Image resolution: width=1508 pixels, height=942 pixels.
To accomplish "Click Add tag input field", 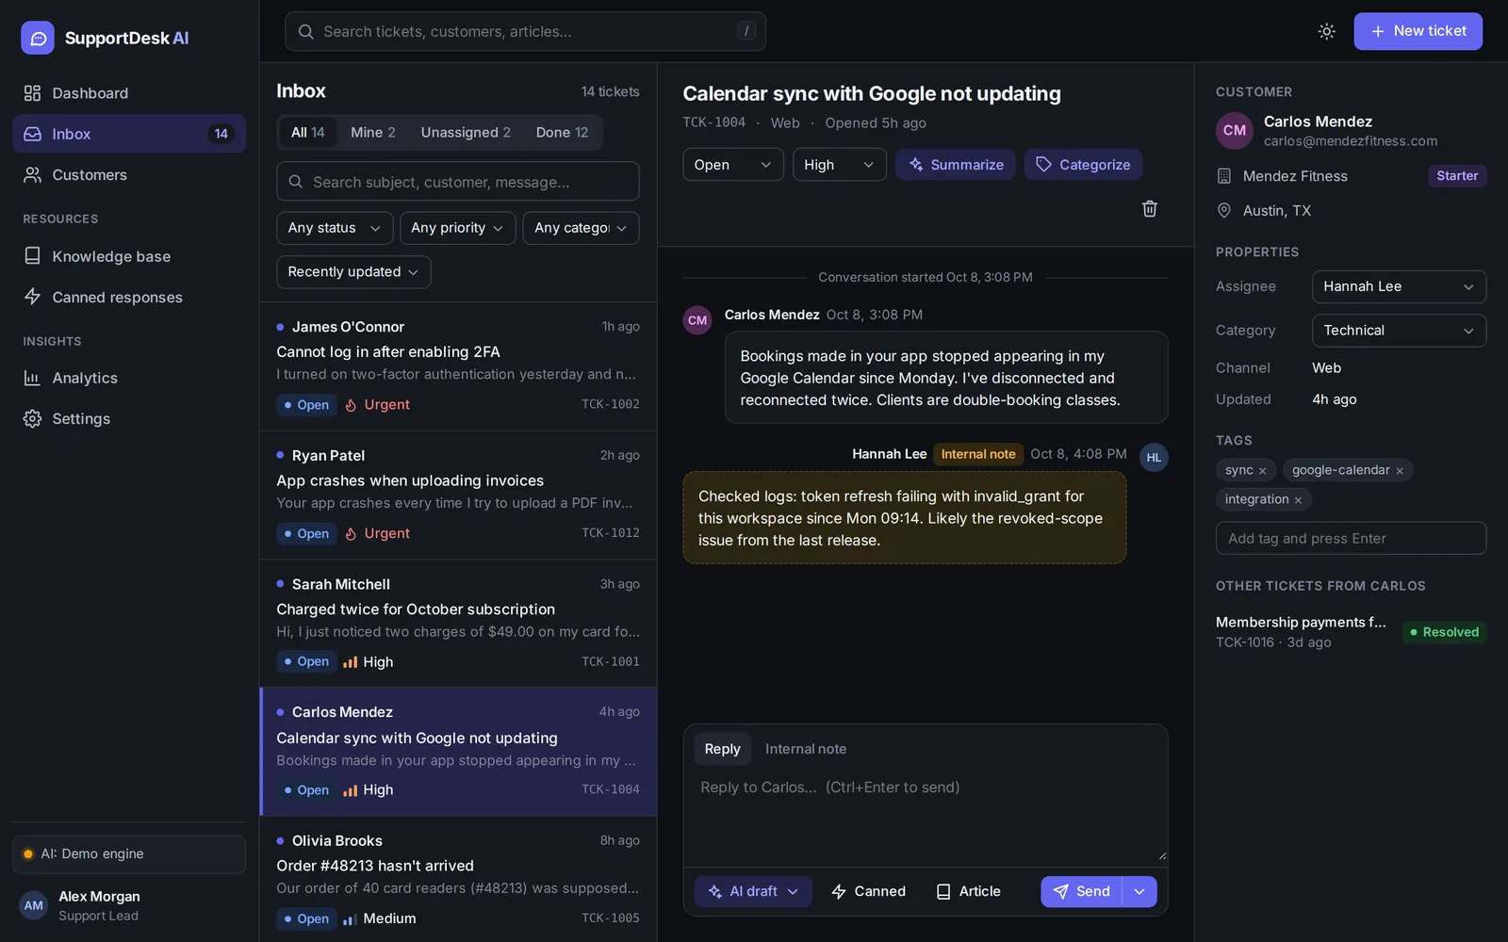I will tap(1351, 539).
